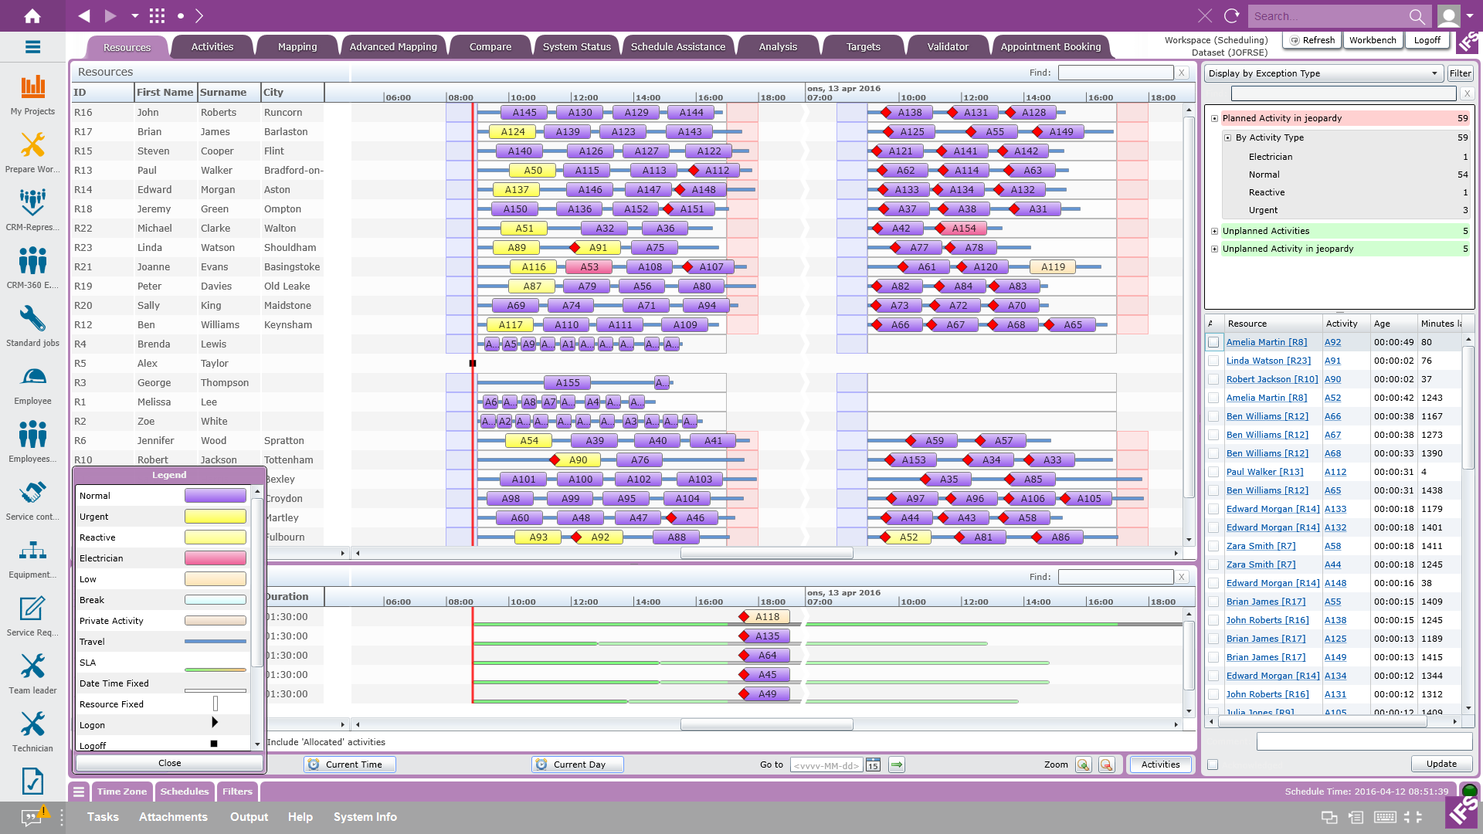
Task: Click the Zoom in magnifier icon
Action: (1084, 764)
